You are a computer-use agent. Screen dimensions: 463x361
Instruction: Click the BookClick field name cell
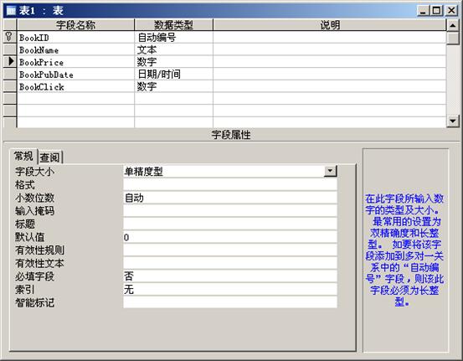click(x=75, y=86)
